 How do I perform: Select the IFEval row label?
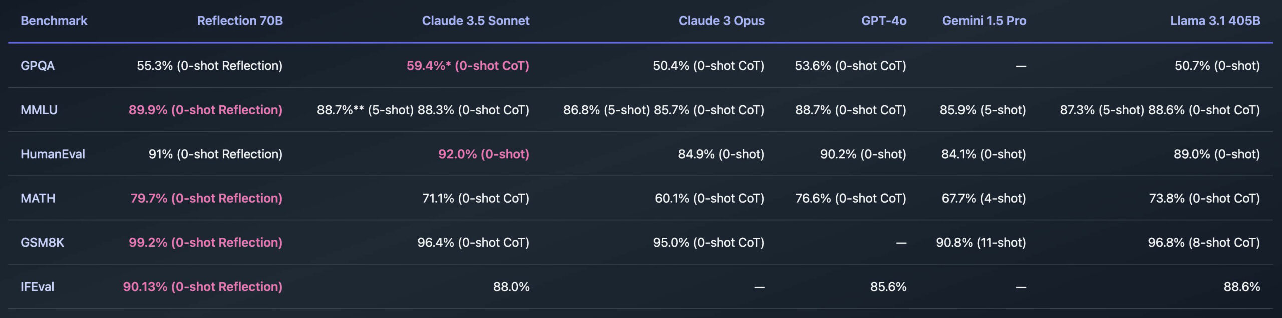coord(37,287)
